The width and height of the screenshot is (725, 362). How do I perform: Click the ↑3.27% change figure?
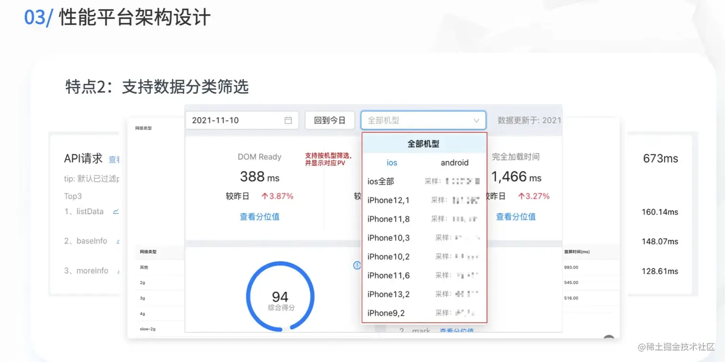[534, 196]
